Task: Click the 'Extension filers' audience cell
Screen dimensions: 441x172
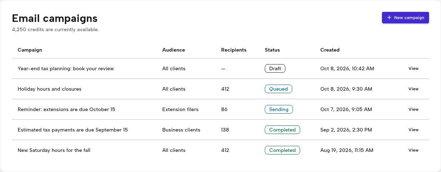Action: pos(181,109)
